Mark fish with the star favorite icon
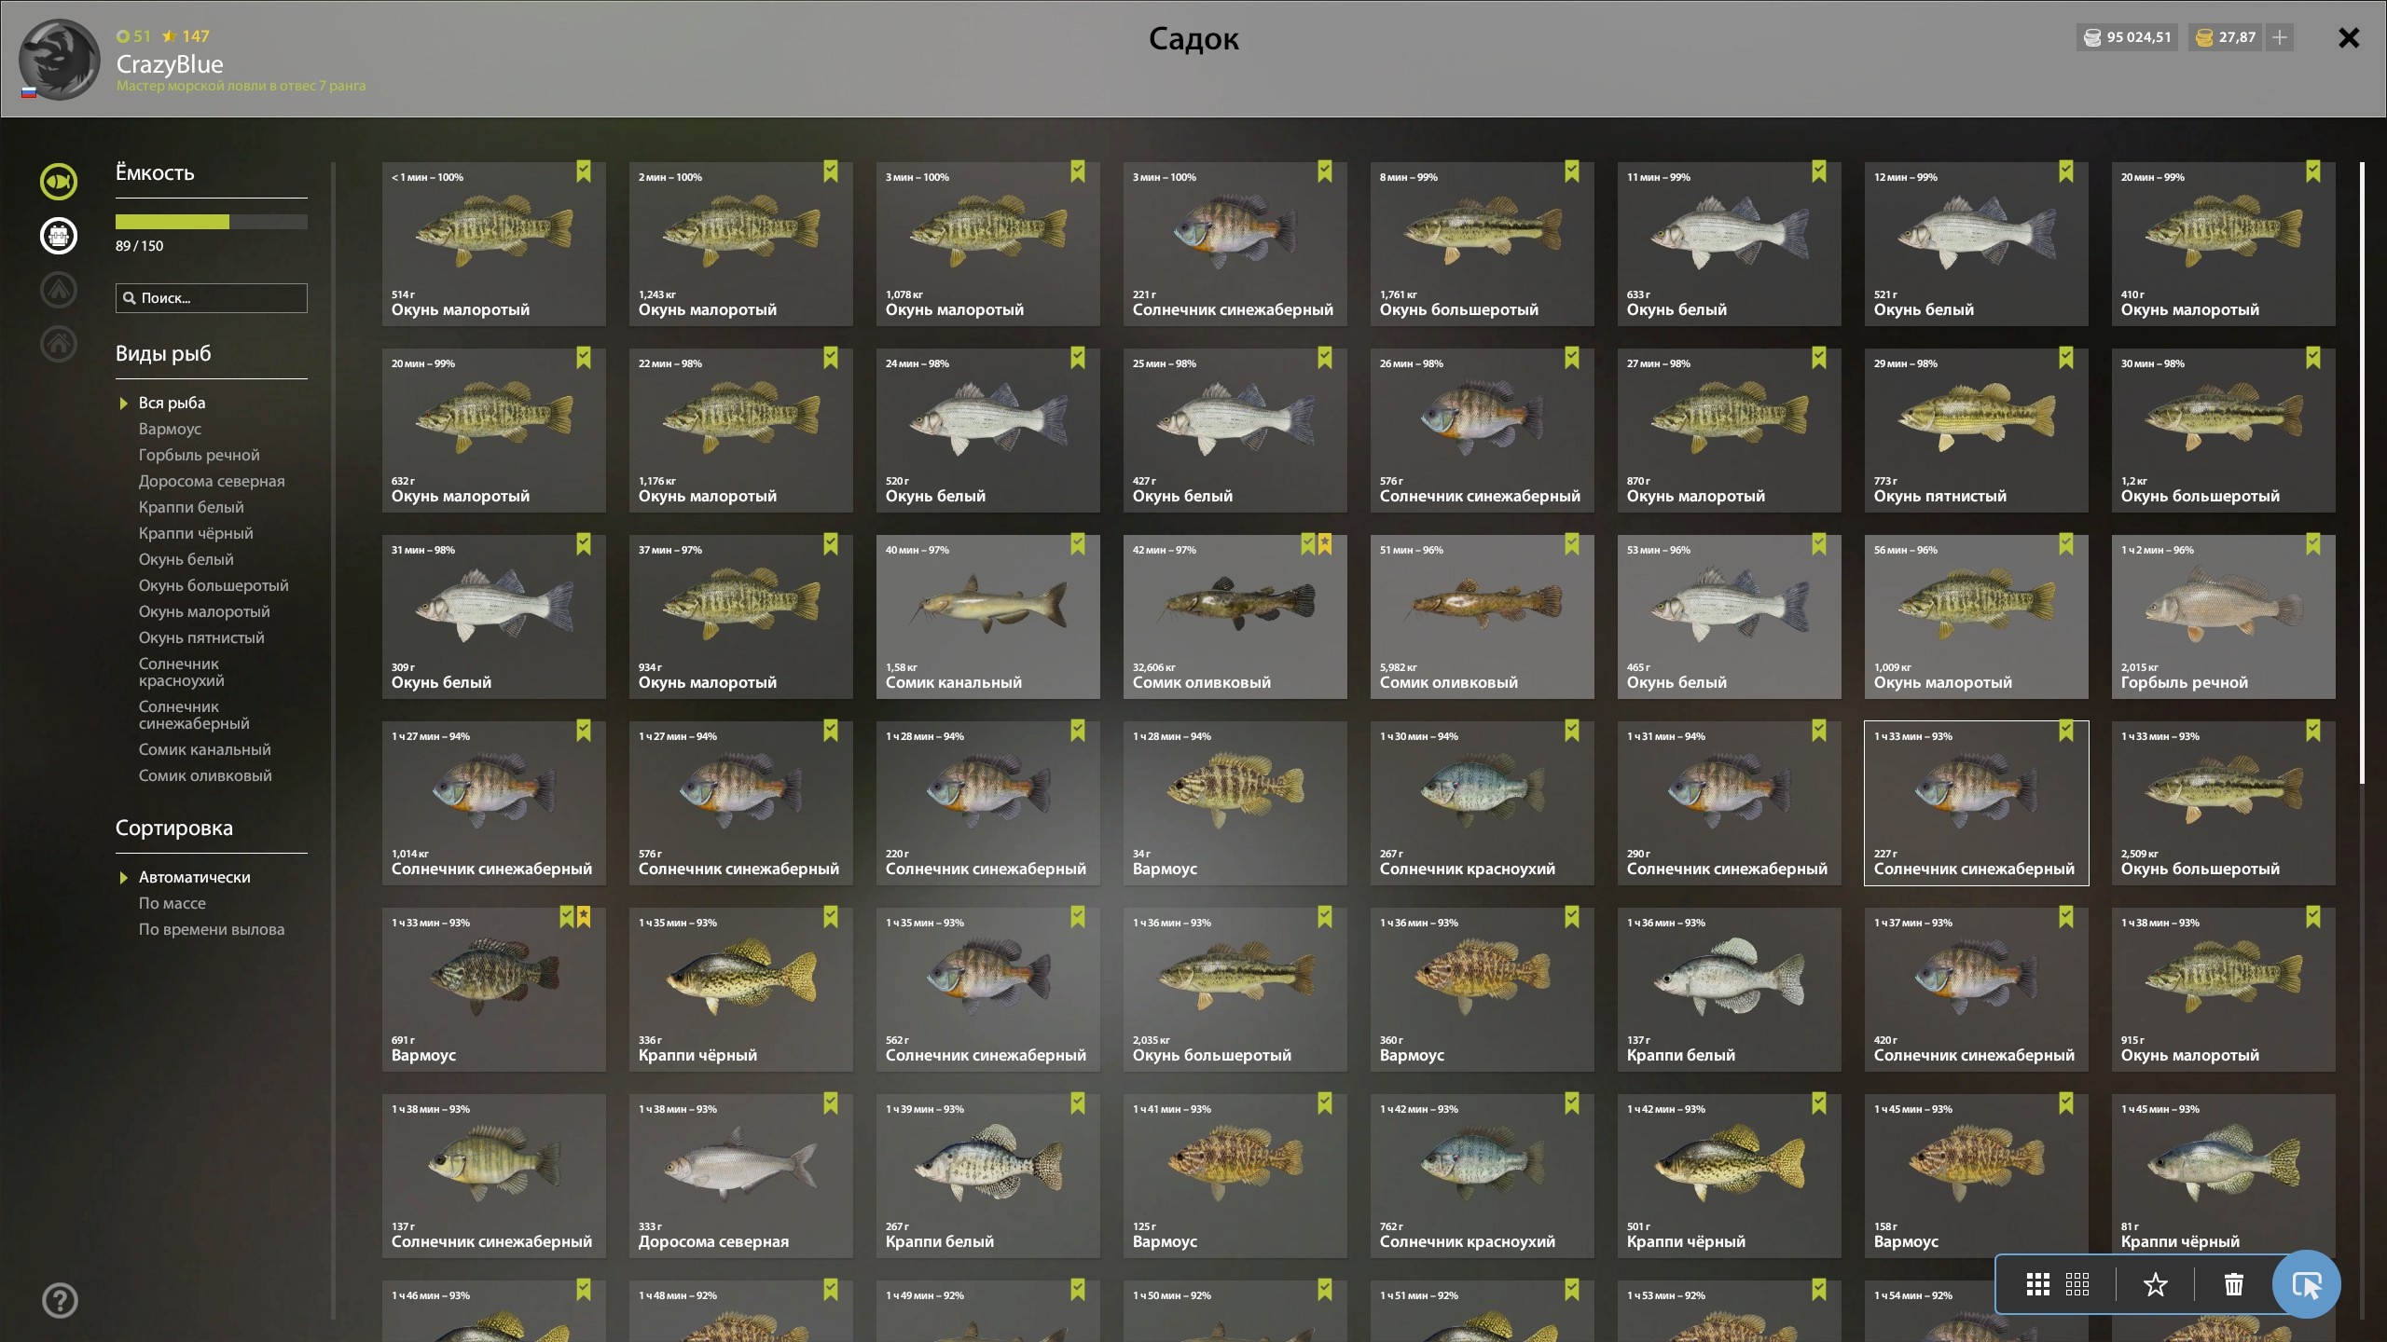This screenshot has height=1342, width=2387. (2155, 1285)
